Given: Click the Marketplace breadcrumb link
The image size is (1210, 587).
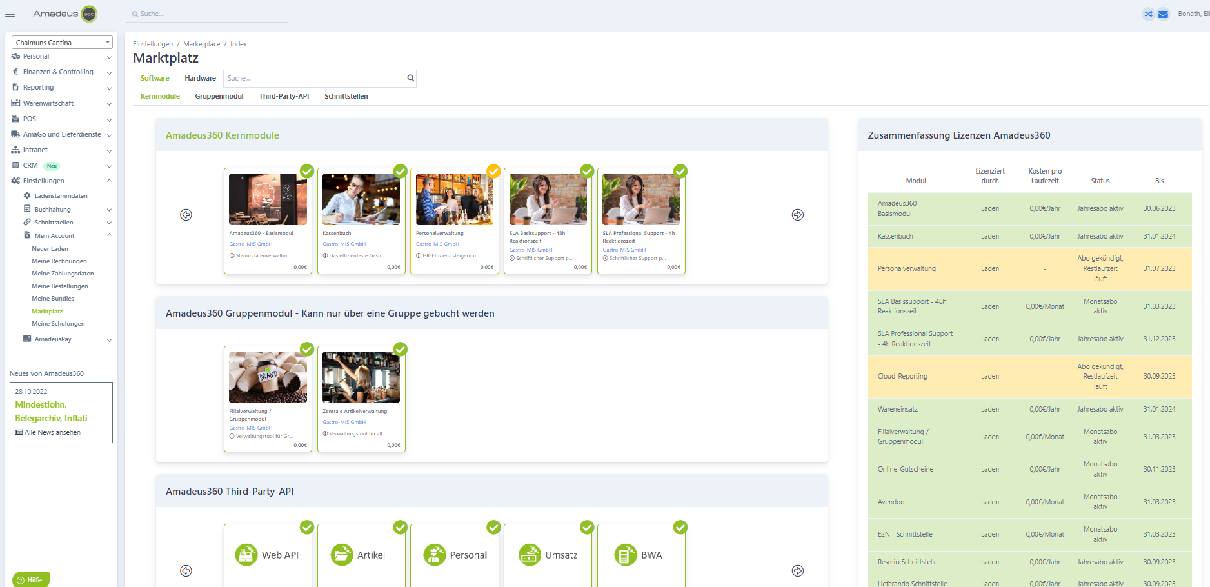Looking at the screenshot, I should tap(201, 44).
